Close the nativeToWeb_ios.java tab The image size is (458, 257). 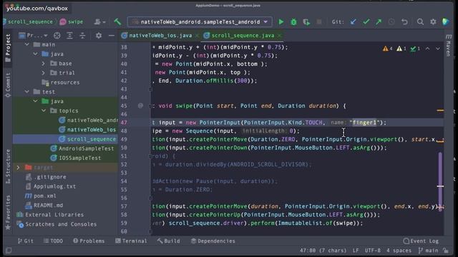click(198, 36)
